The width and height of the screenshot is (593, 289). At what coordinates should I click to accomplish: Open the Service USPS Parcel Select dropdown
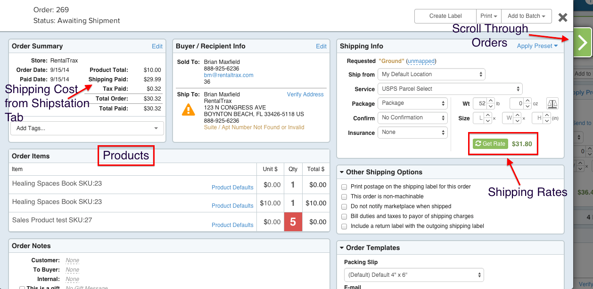pos(450,89)
